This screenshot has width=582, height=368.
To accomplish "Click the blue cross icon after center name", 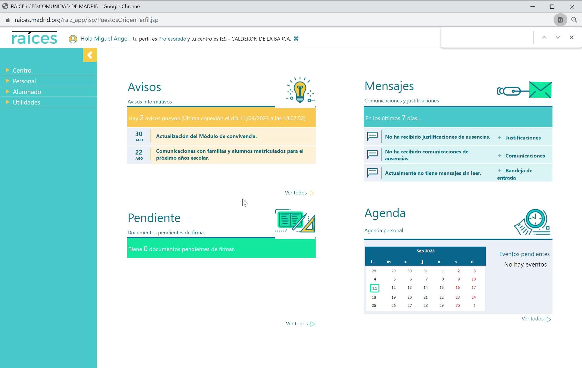I will [296, 39].
